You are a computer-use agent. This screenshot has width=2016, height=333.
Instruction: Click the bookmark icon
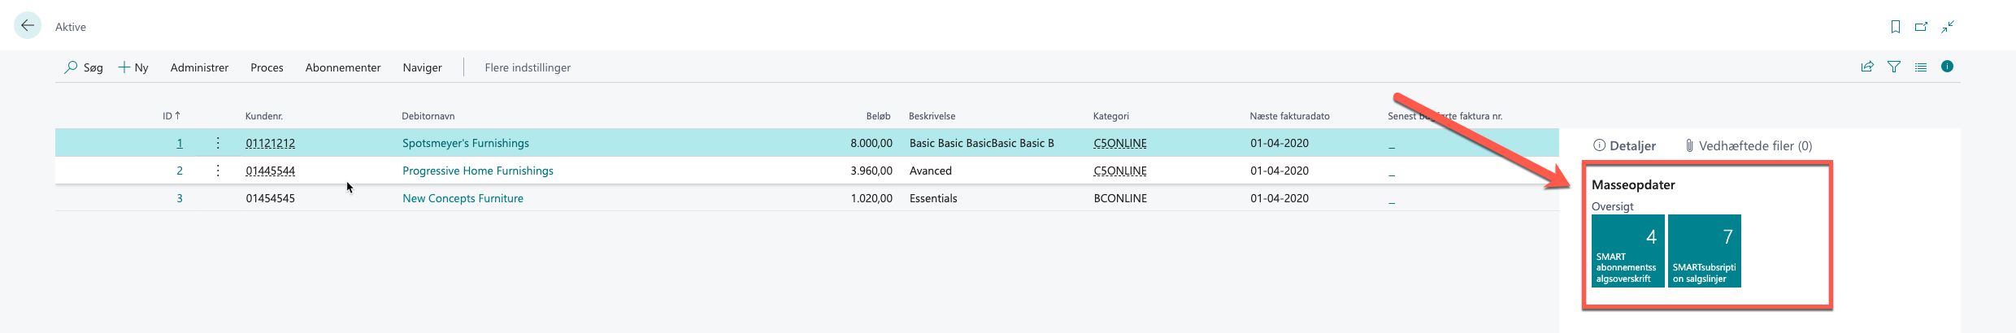[1896, 27]
